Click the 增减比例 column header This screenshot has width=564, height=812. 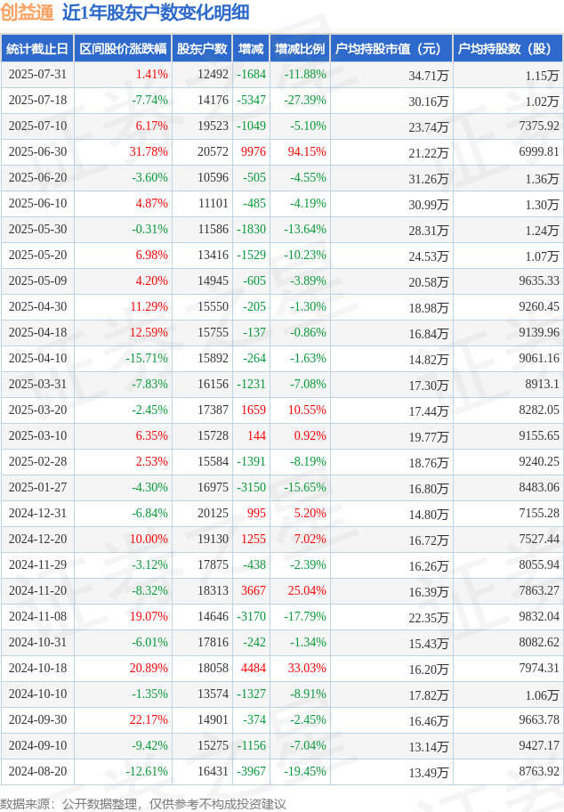pyautogui.click(x=300, y=49)
